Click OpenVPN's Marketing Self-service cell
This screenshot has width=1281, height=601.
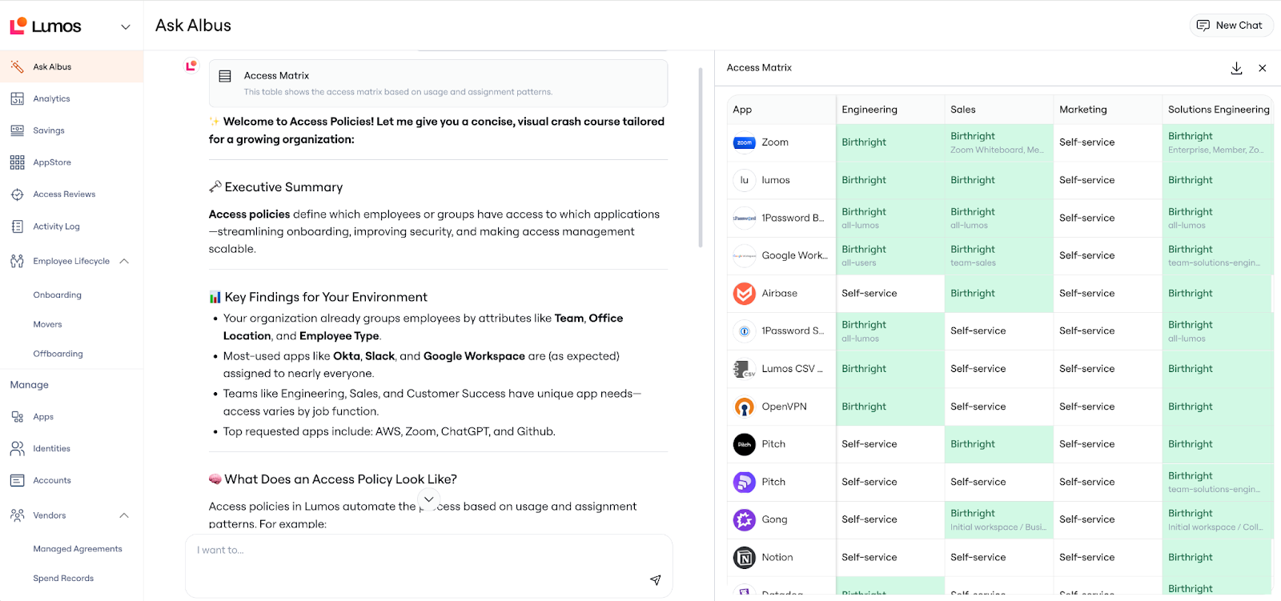tap(1108, 407)
